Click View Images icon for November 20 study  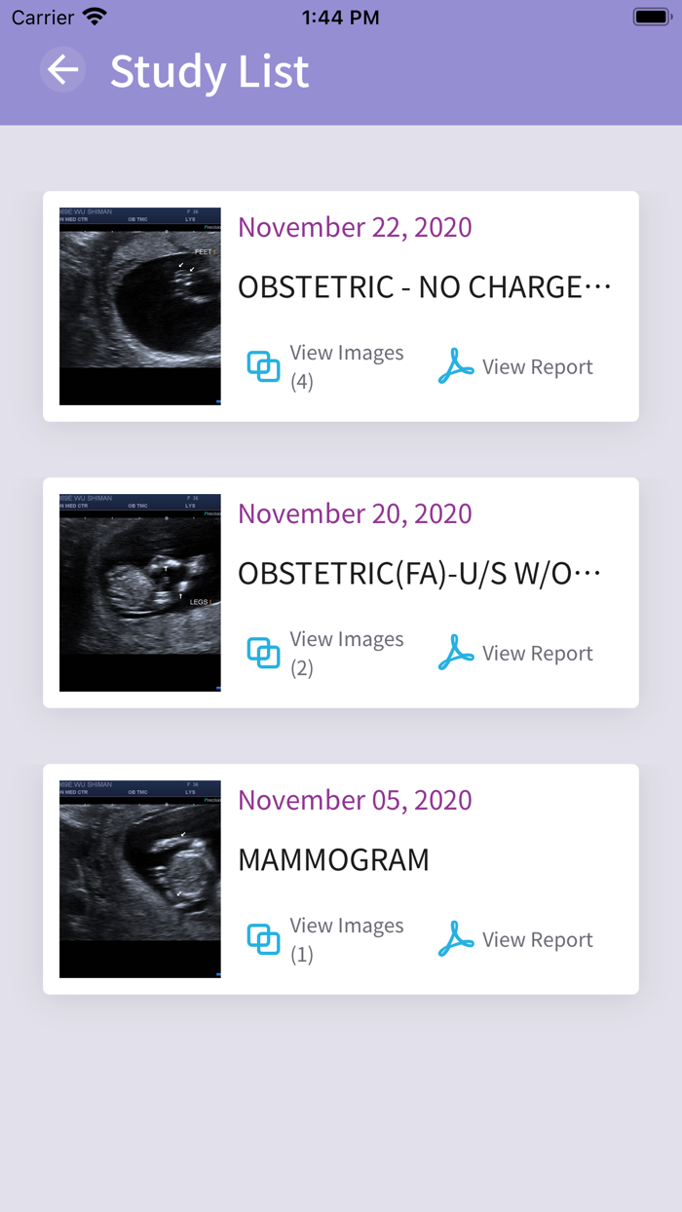coord(263,653)
